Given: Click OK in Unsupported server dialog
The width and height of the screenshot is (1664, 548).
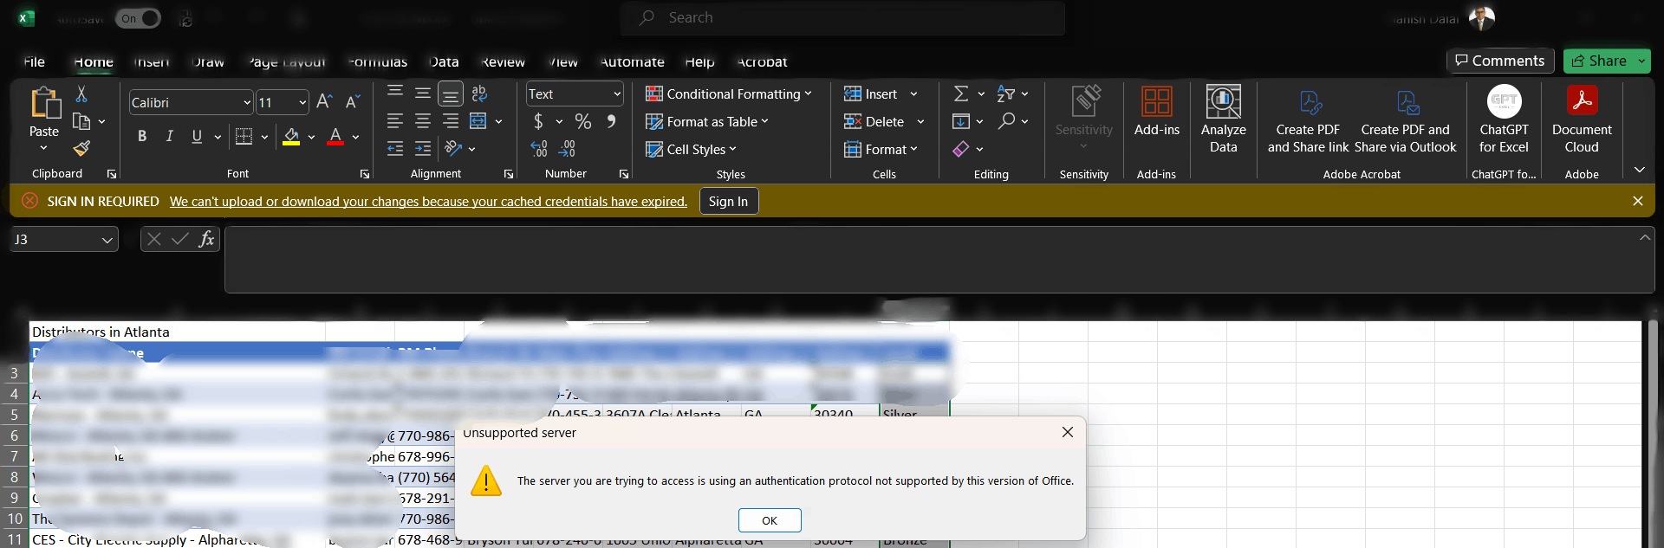Looking at the screenshot, I should point(770,520).
